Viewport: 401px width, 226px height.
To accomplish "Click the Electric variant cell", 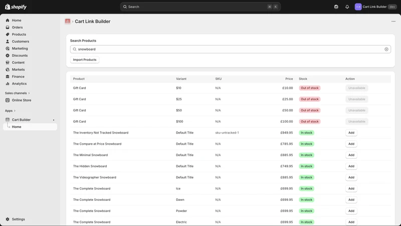I will tap(181, 222).
